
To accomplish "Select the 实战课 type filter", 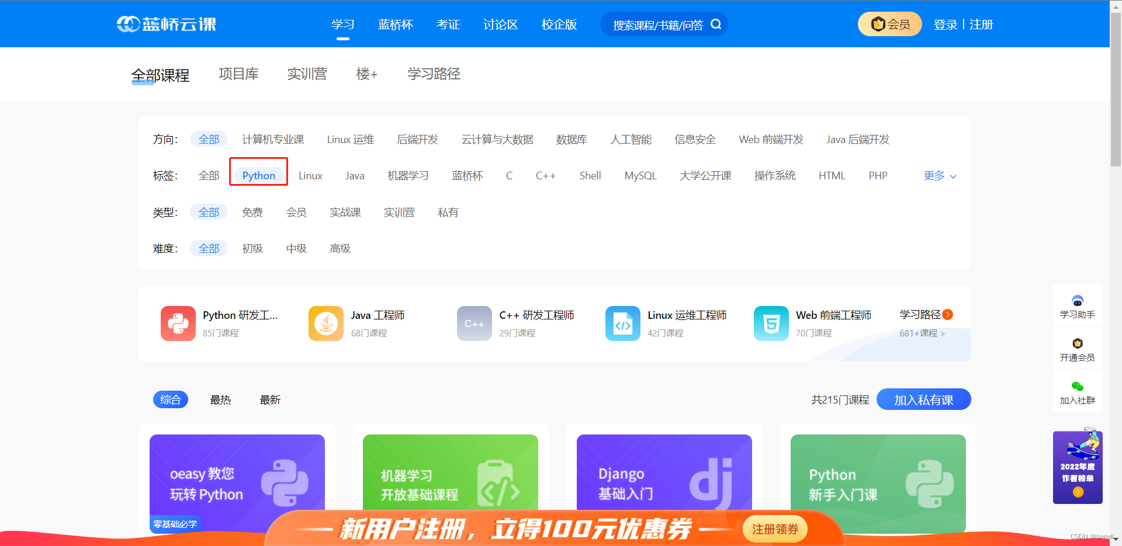I will 345,213.
